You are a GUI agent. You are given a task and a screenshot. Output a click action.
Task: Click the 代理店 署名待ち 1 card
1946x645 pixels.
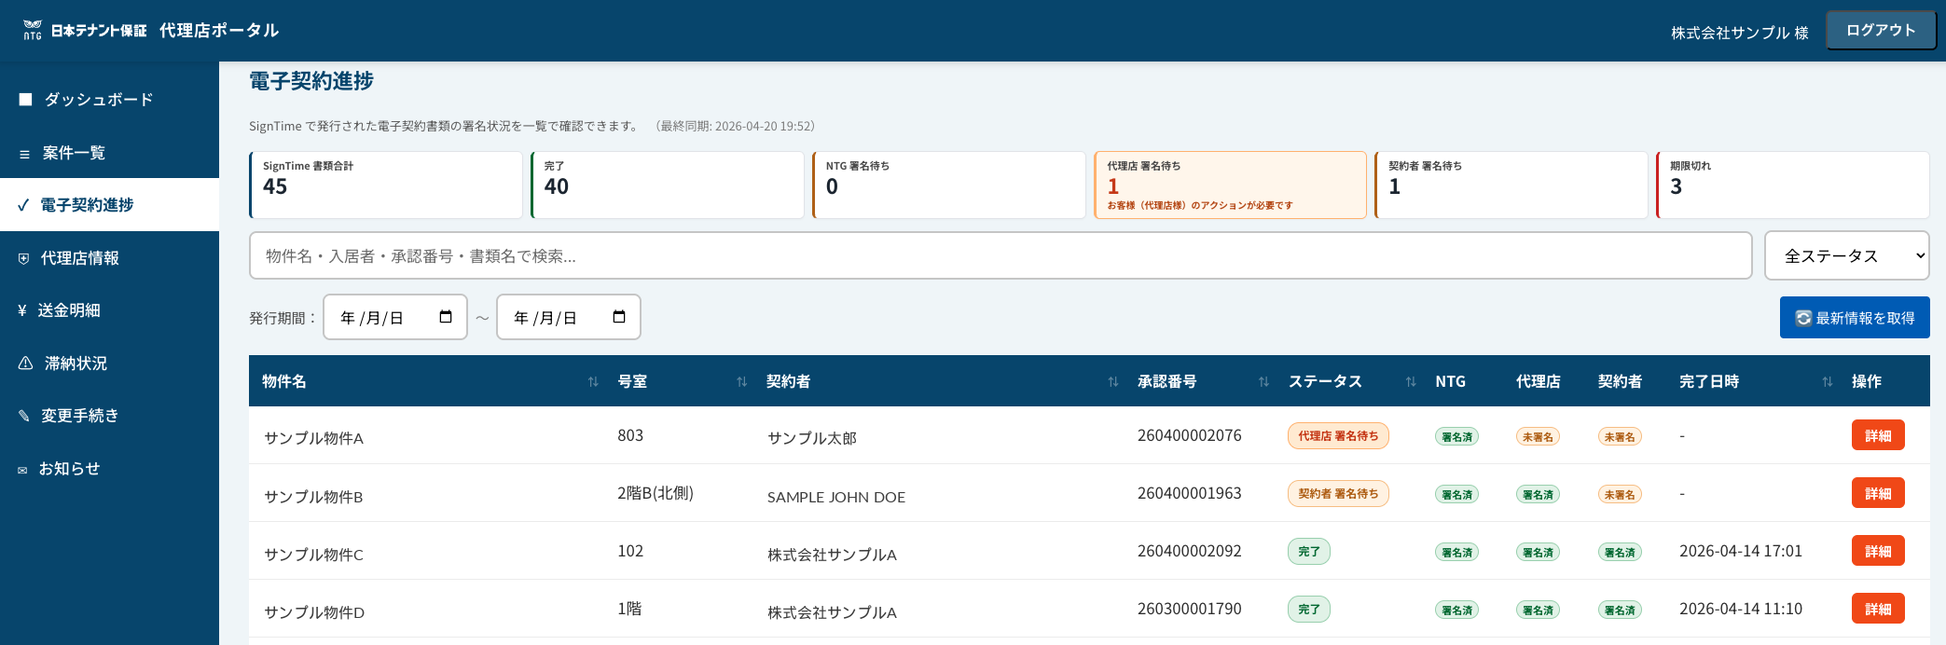pyautogui.click(x=1231, y=185)
